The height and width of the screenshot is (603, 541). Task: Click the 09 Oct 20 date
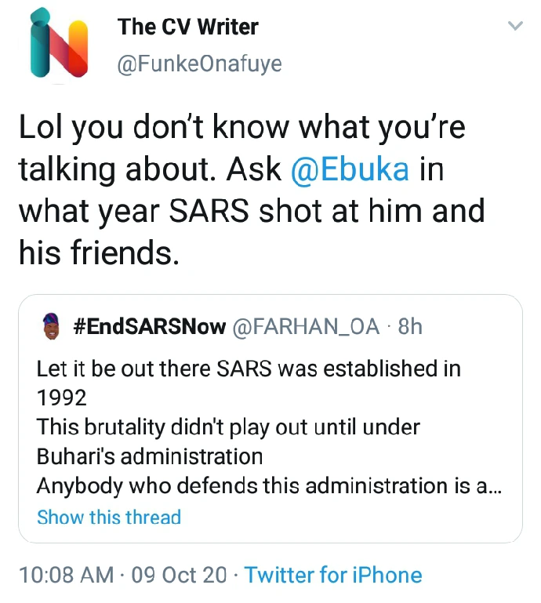[x=180, y=575]
